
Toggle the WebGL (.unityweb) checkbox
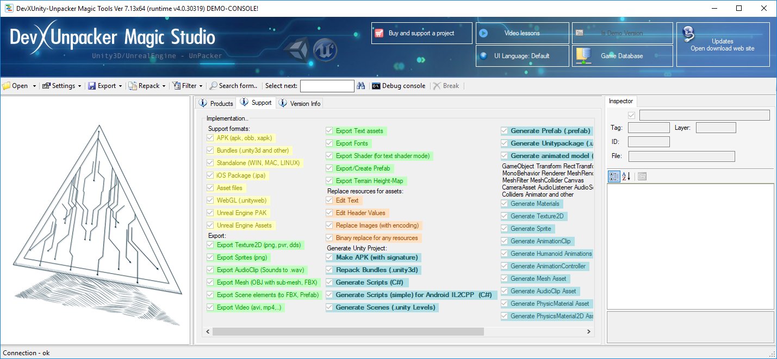[210, 200]
